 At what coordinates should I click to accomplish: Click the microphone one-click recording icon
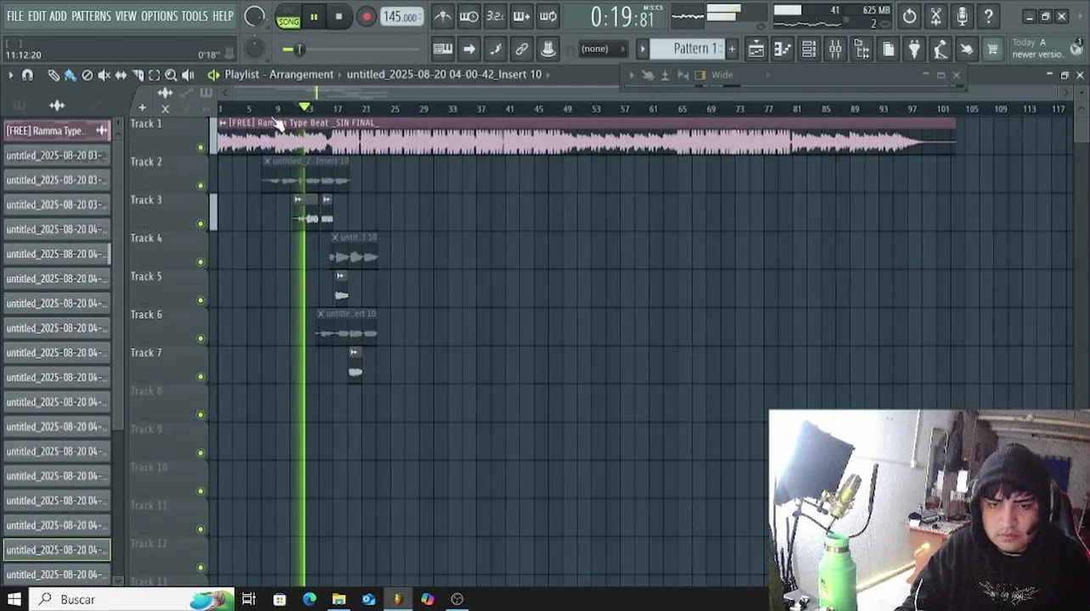962,16
